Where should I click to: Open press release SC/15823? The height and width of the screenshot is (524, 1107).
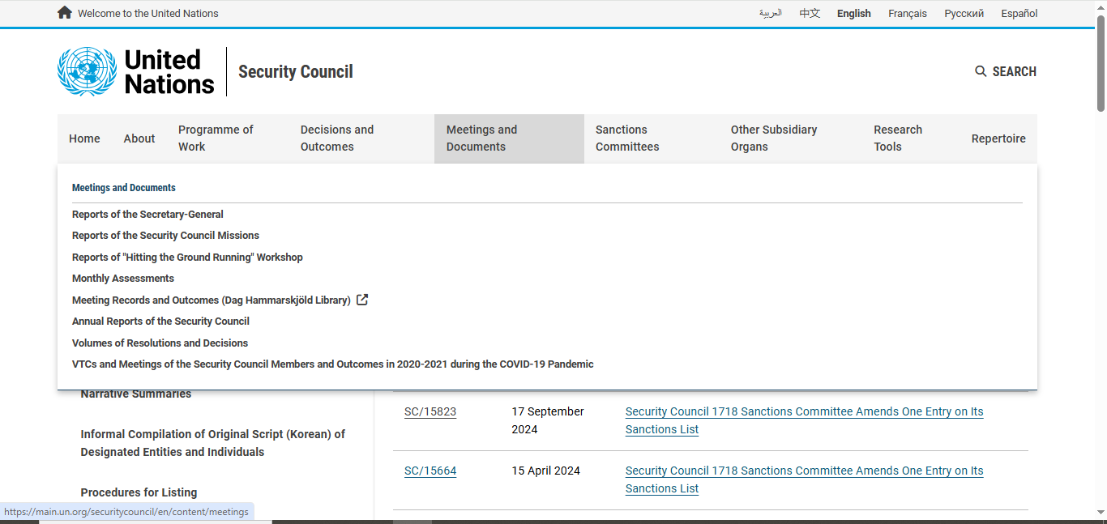pos(430,411)
